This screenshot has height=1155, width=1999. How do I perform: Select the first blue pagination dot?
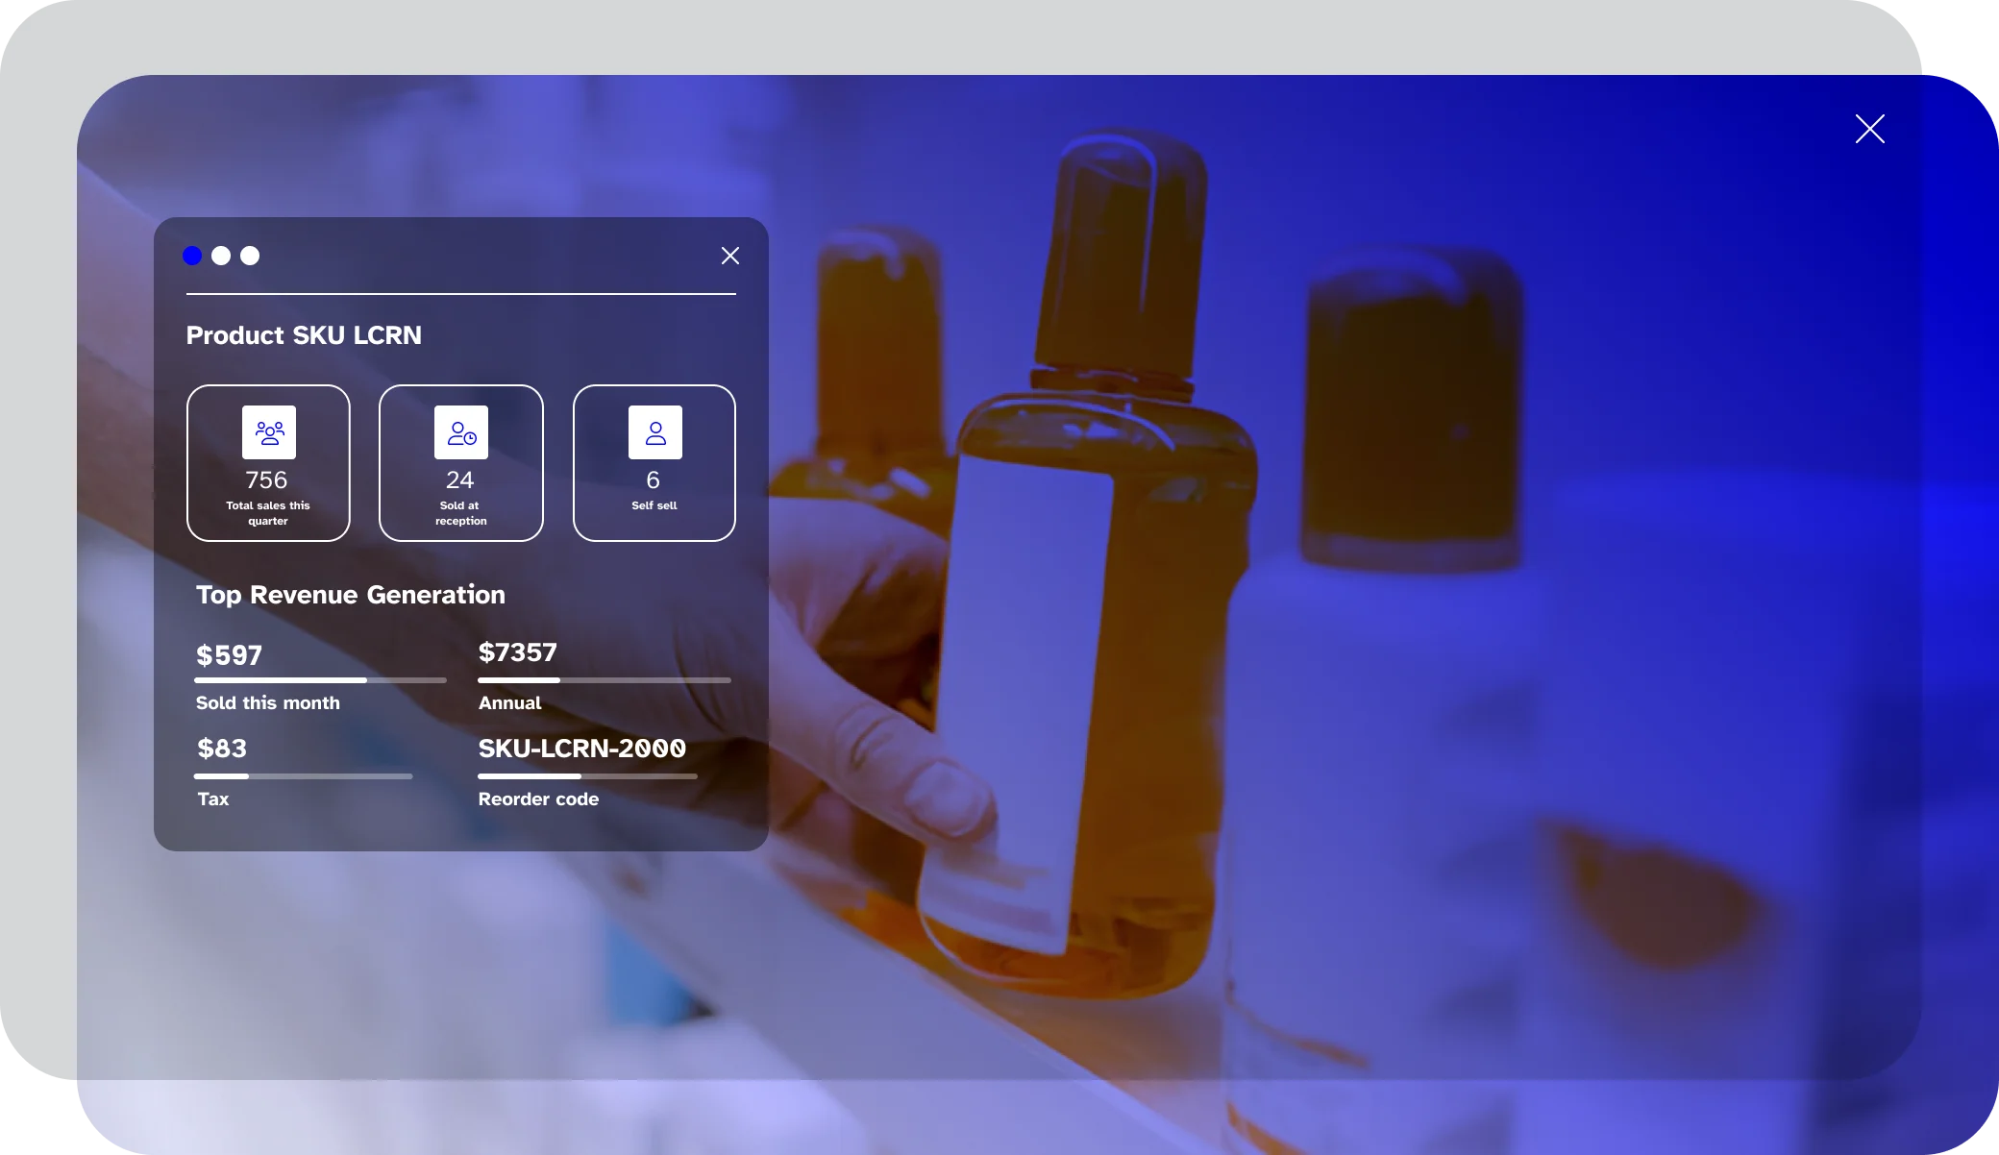pos(192,256)
